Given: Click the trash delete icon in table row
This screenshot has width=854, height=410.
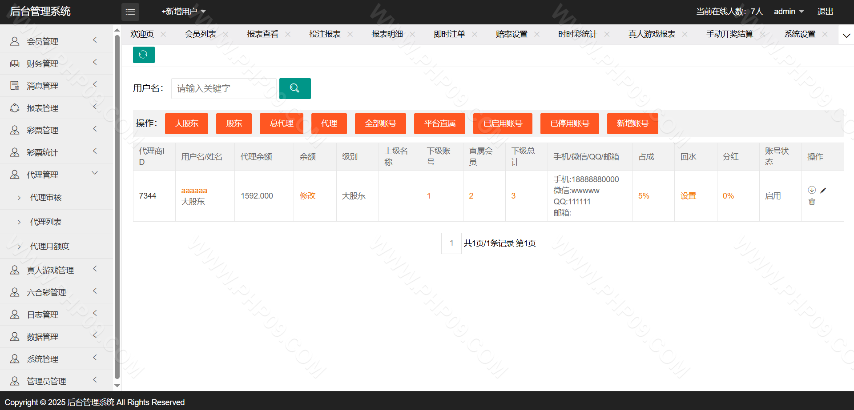Looking at the screenshot, I should click(812, 202).
